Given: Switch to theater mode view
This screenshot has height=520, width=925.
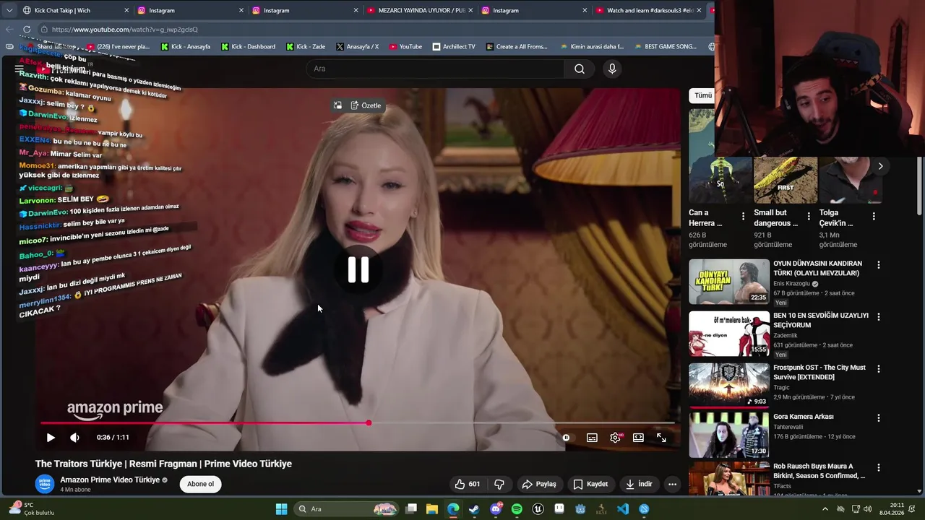Looking at the screenshot, I should tap(638, 438).
